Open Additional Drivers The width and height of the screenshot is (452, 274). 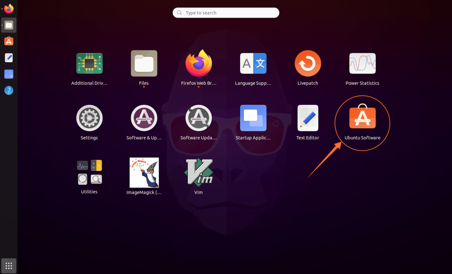[x=89, y=63]
